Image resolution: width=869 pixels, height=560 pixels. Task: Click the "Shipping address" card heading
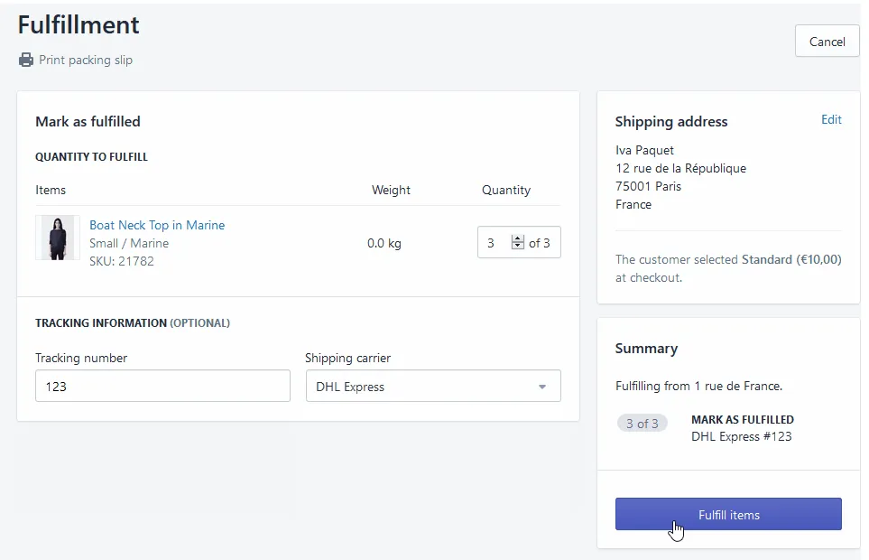tap(671, 121)
